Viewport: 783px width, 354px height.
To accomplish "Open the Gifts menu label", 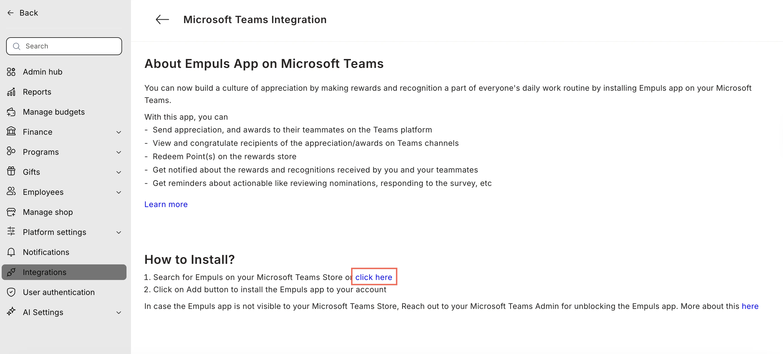I will pos(31,172).
